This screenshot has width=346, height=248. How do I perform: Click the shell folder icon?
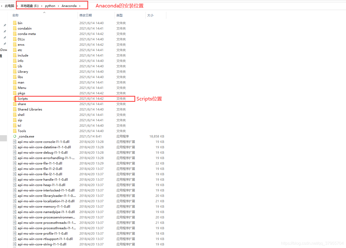pos(15,115)
